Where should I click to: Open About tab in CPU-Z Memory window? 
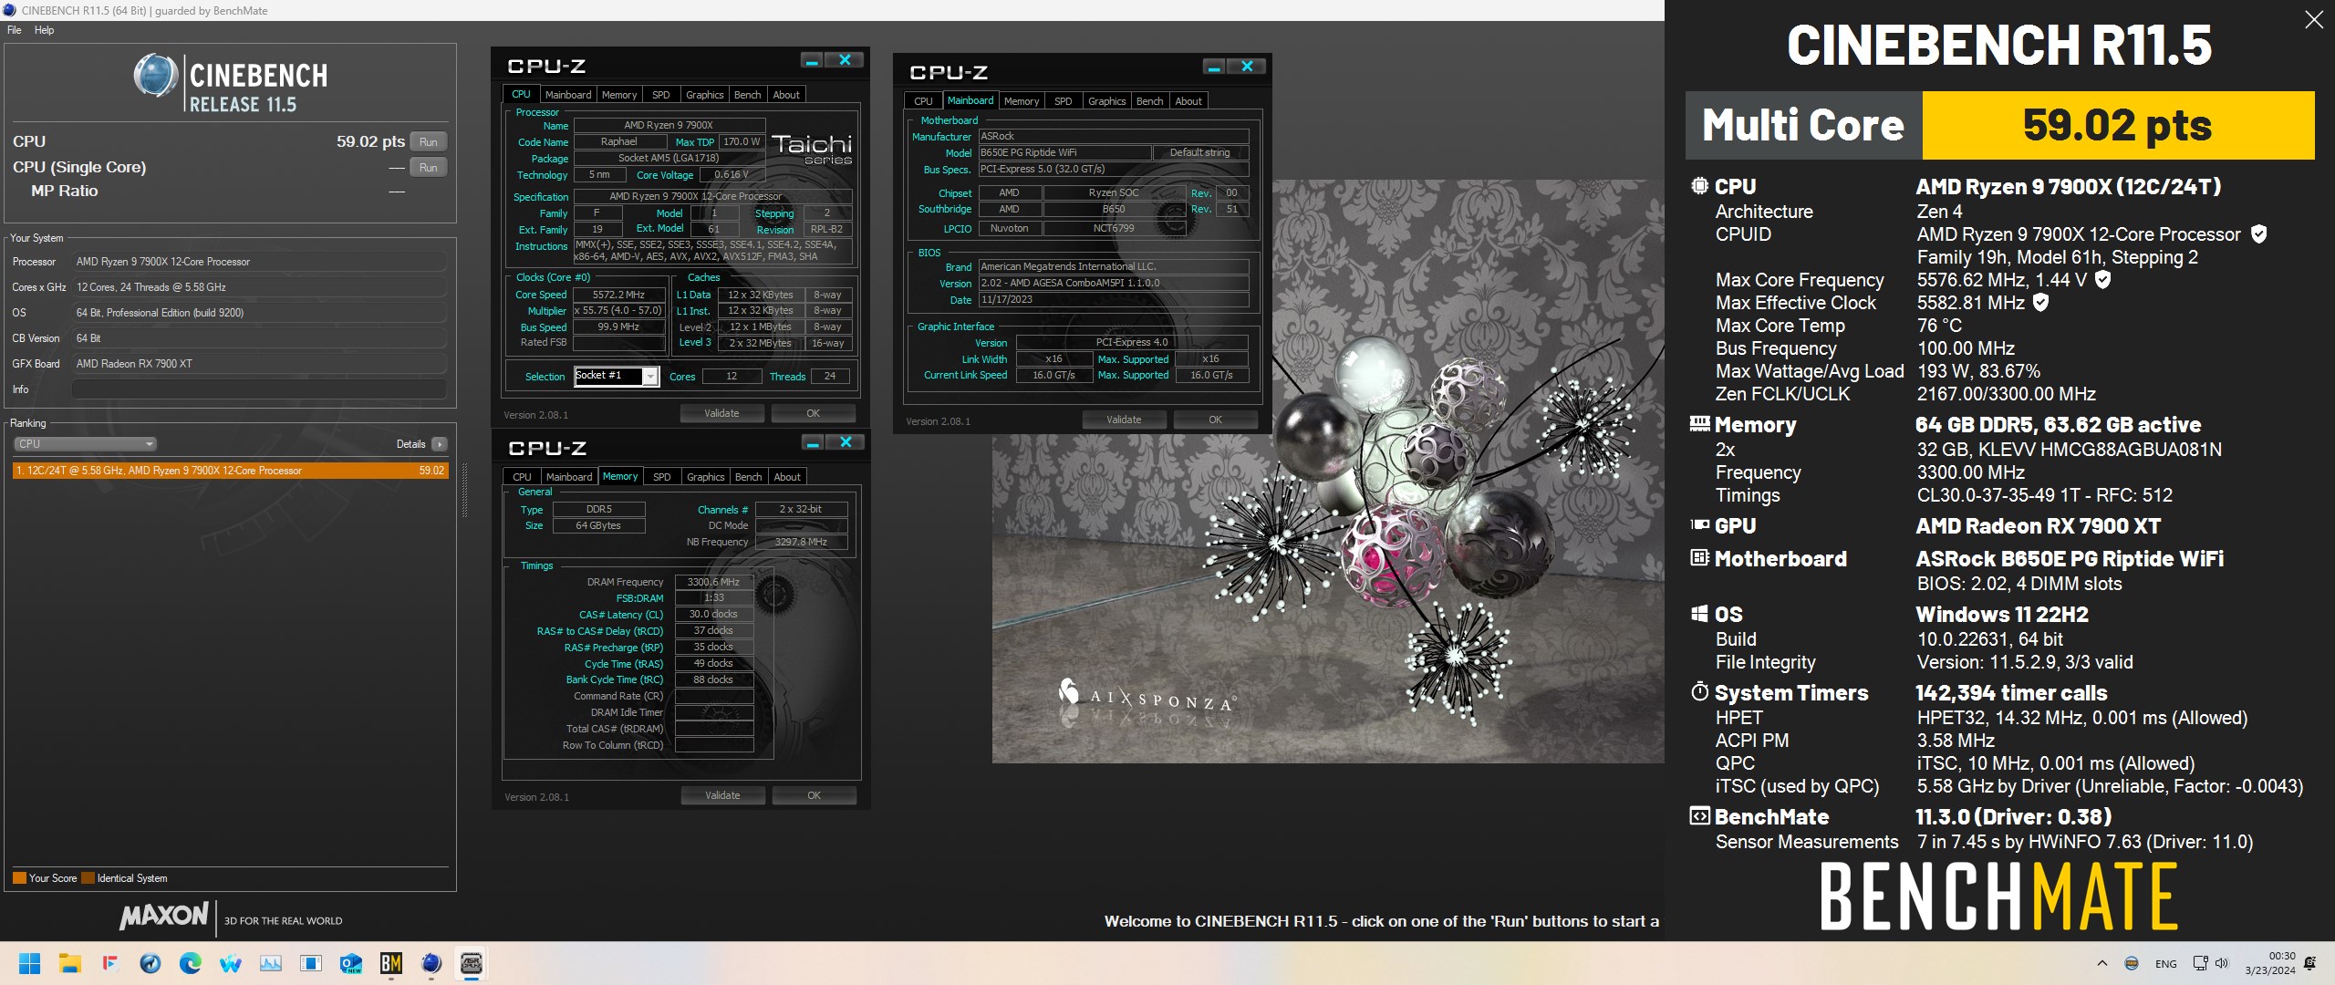(x=787, y=477)
